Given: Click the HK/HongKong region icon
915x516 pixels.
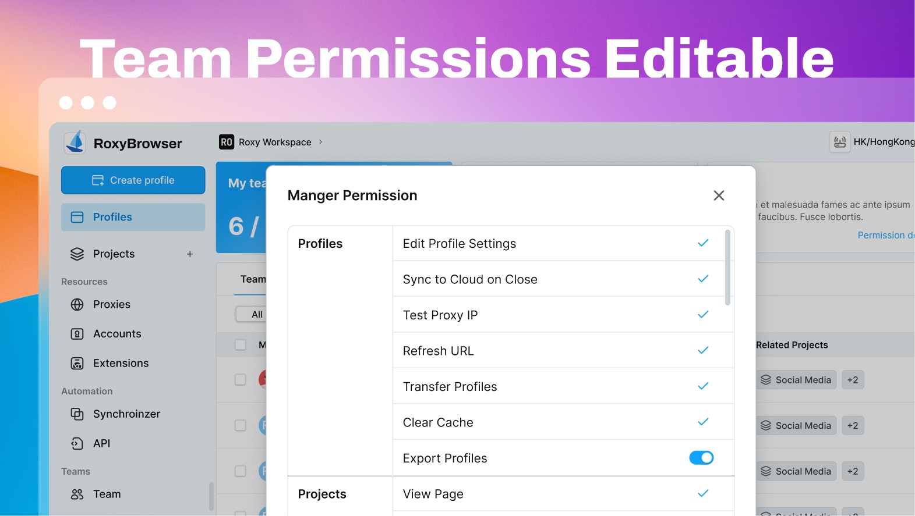Looking at the screenshot, I should 839,142.
